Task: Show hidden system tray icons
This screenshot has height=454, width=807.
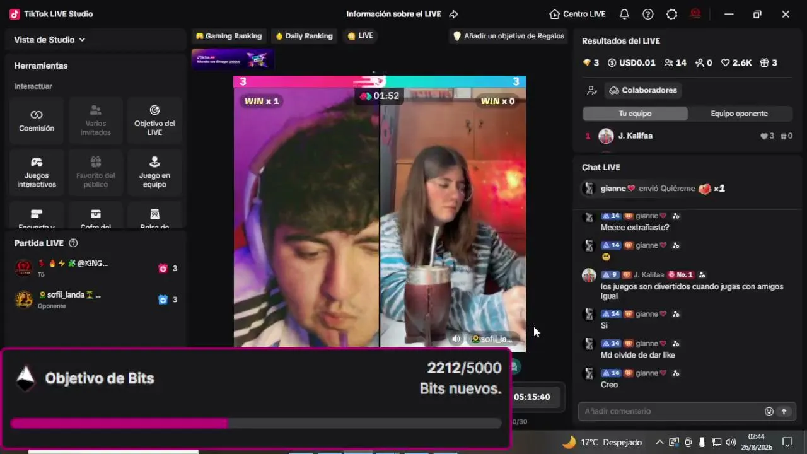Action: [659, 442]
